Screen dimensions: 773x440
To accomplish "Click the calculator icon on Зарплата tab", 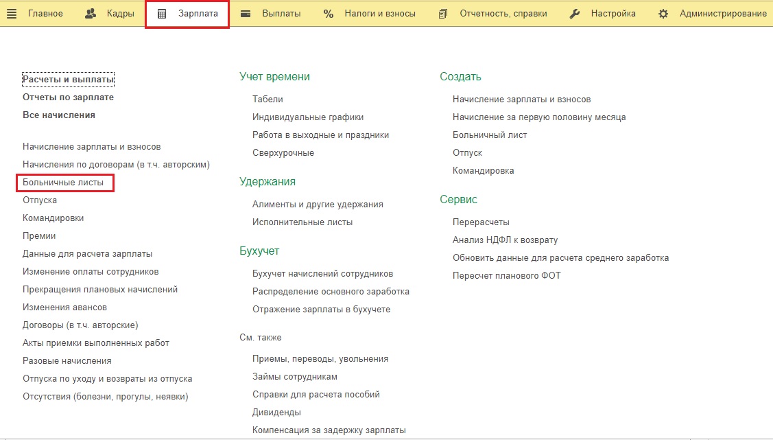I will [x=162, y=14].
